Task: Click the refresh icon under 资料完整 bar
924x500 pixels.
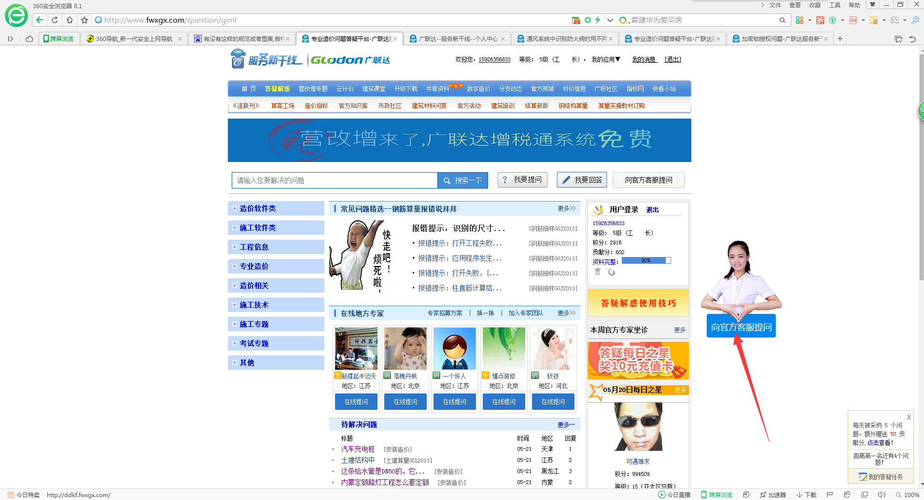Action: point(612,272)
